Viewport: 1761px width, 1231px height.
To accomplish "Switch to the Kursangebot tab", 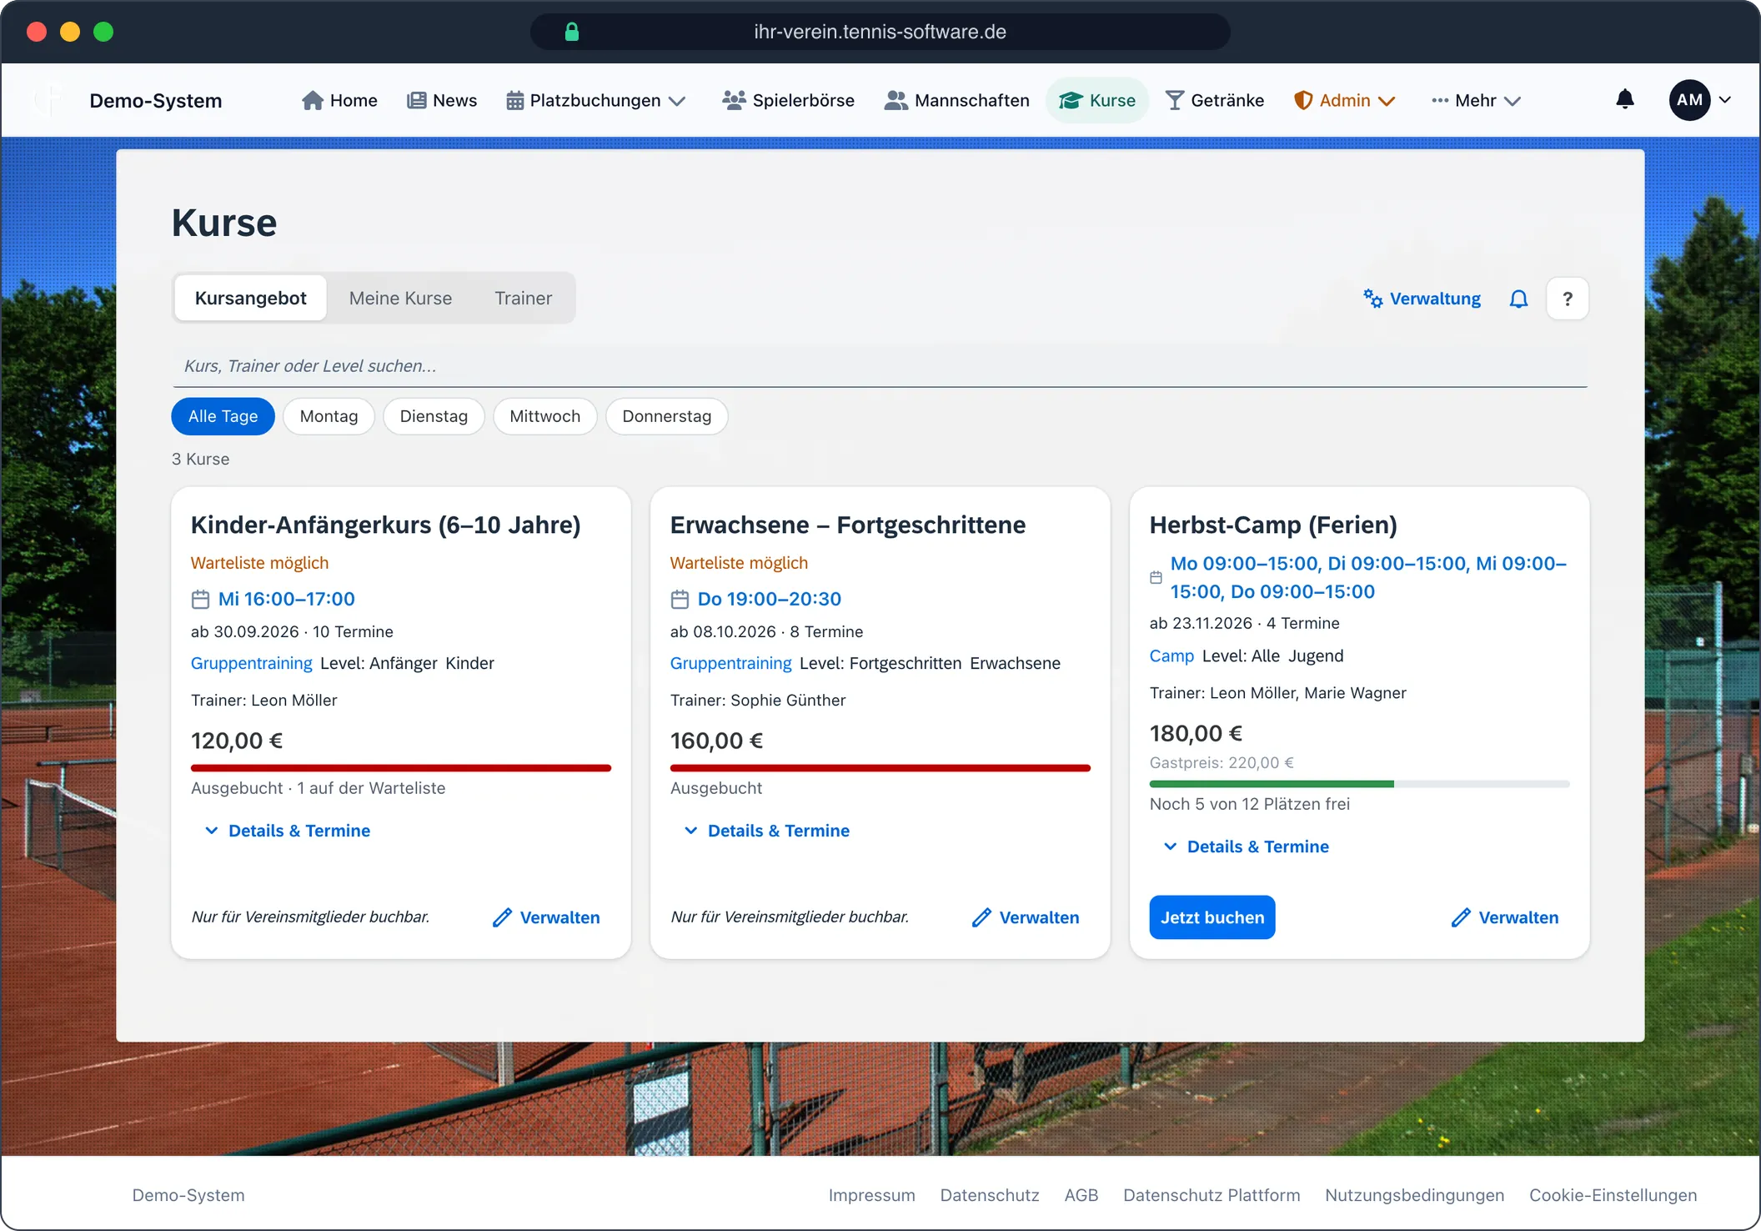I will pyautogui.click(x=250, y=298).
